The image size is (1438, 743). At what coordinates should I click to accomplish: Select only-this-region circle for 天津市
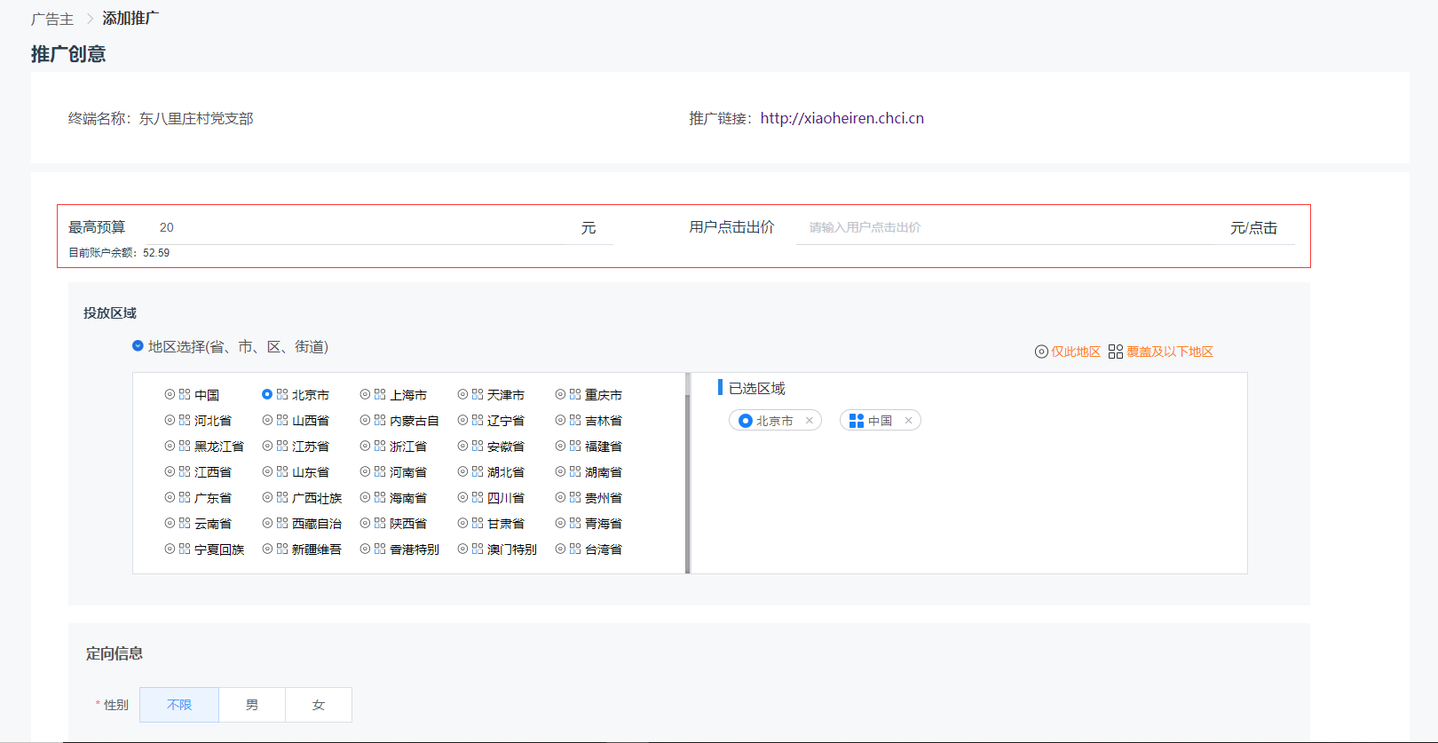pyautogui.click(x=462, y=394)
